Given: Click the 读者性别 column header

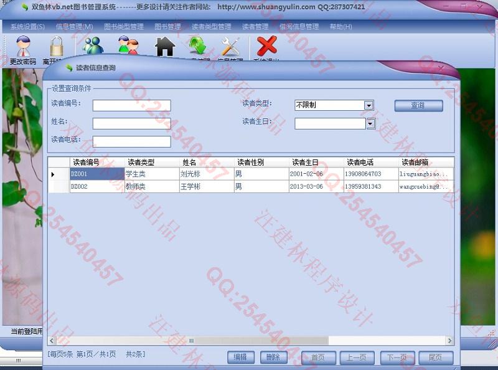Looking at the screenshot, I should coord(261,163).
